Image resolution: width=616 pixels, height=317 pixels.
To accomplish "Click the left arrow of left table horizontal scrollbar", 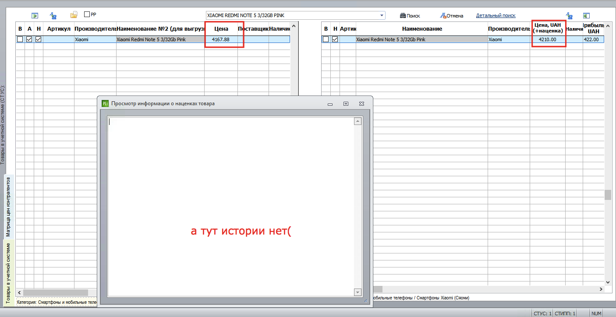I will [x=19, y=292].
